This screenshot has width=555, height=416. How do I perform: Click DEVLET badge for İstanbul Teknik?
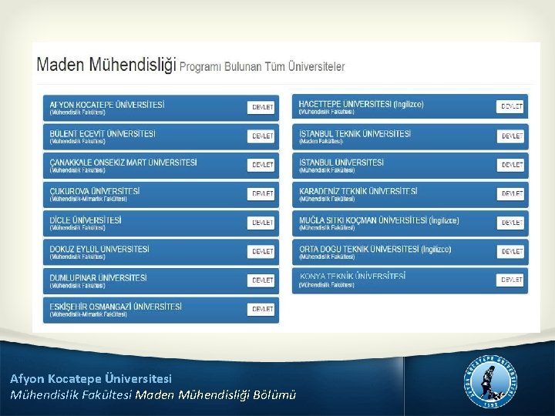[x=510, y=136]
